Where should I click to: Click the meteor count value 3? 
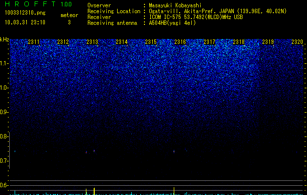[69, 22]
